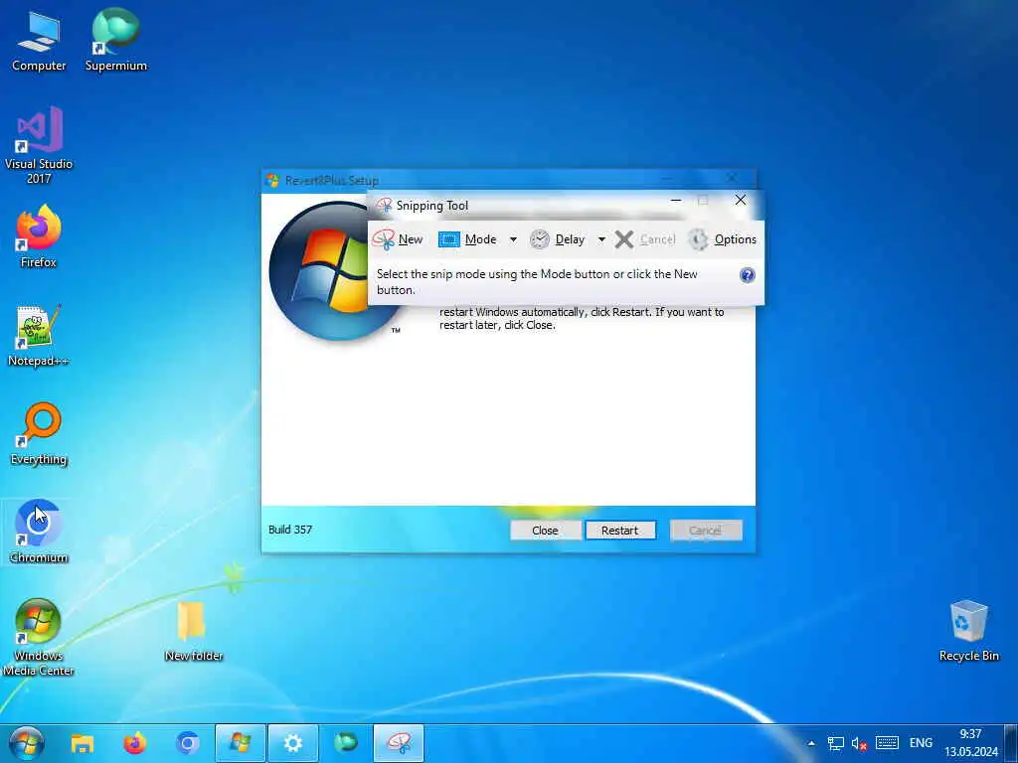
Task: Select the New folder desktop icon
Action: [x=193, y=631]
